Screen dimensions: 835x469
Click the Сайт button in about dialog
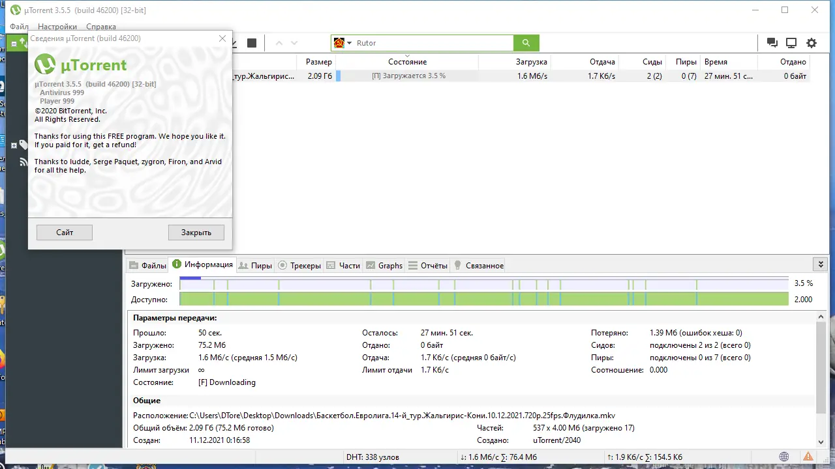click(x=64, y=233)
